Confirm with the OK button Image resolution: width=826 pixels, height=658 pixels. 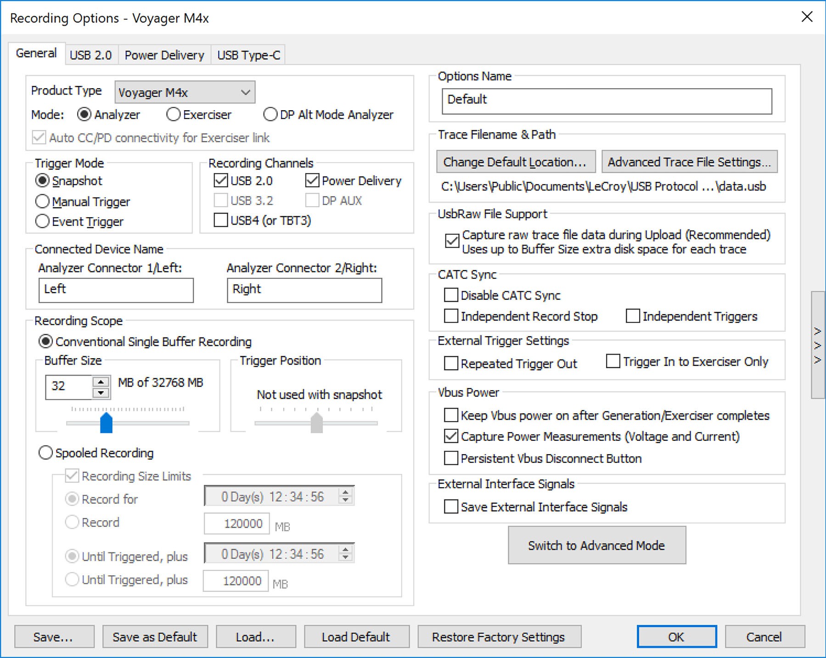point(676,637)
